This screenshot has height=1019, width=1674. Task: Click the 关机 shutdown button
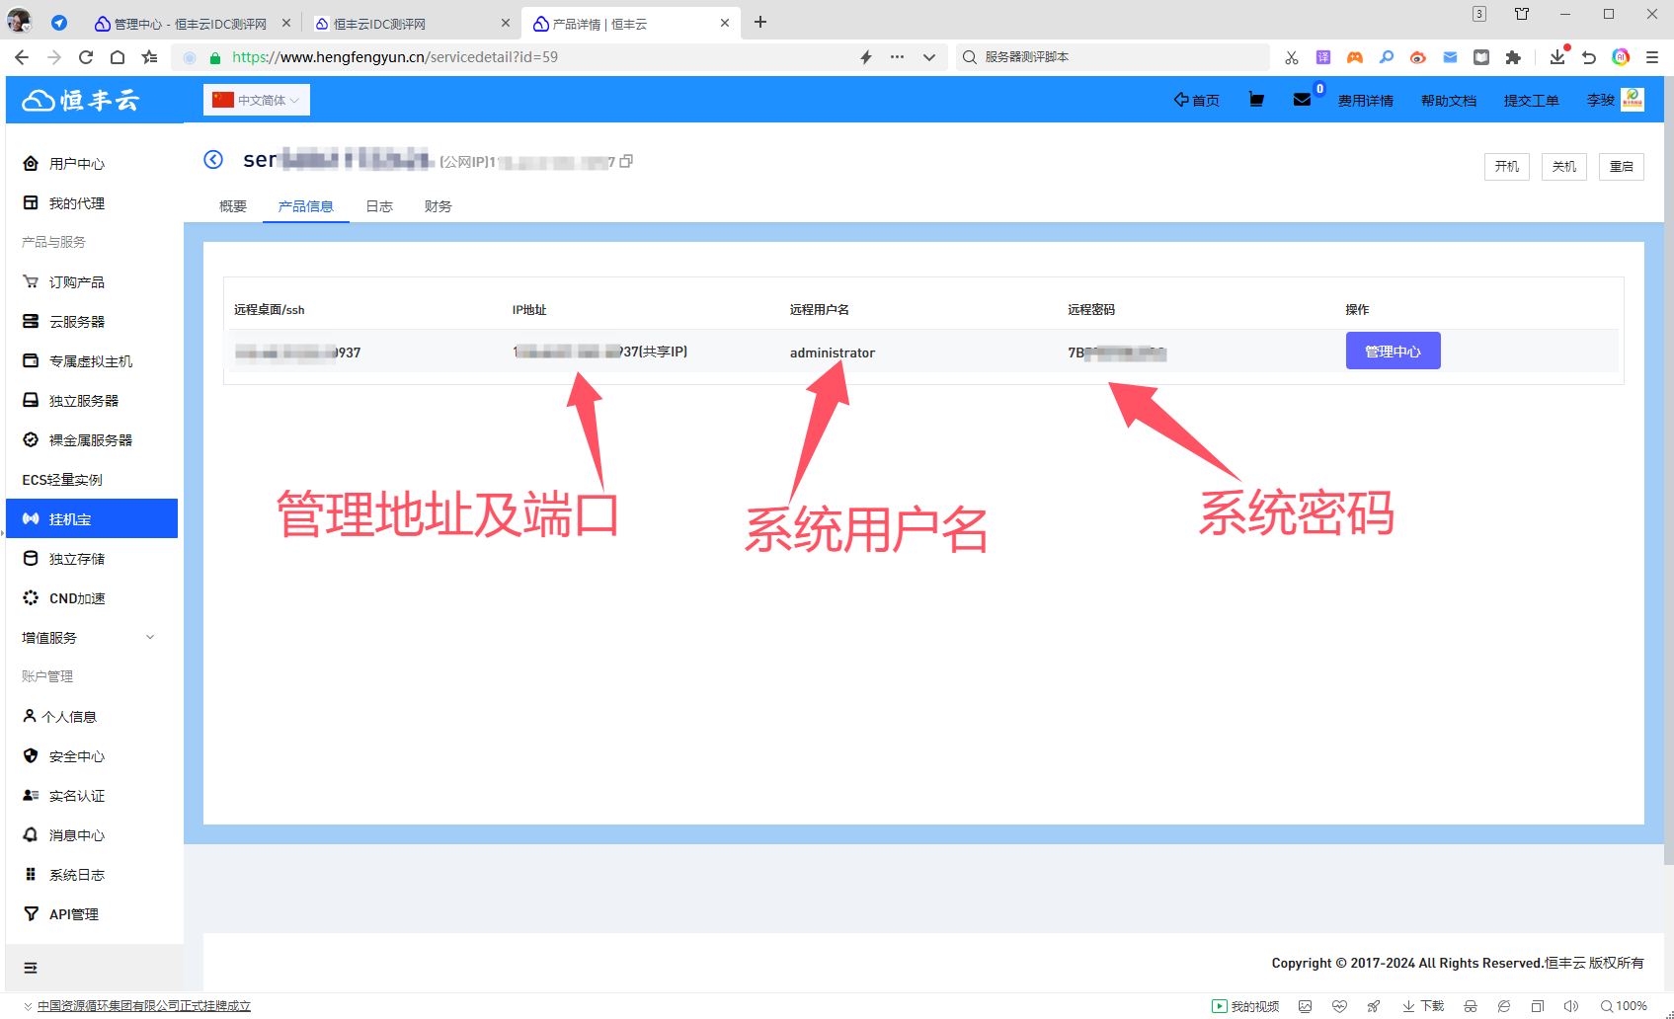1564,167
